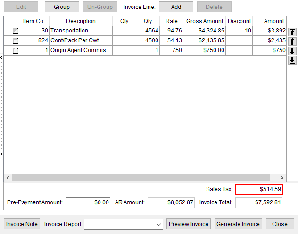The height and width of the screenshot is (234, 298).
Task: Click Generate Invoice button
Action: click(238, 224)
